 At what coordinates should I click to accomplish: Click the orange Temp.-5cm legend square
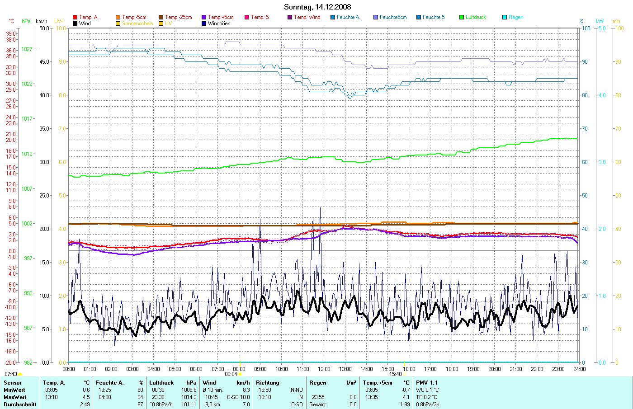(118, 17)
